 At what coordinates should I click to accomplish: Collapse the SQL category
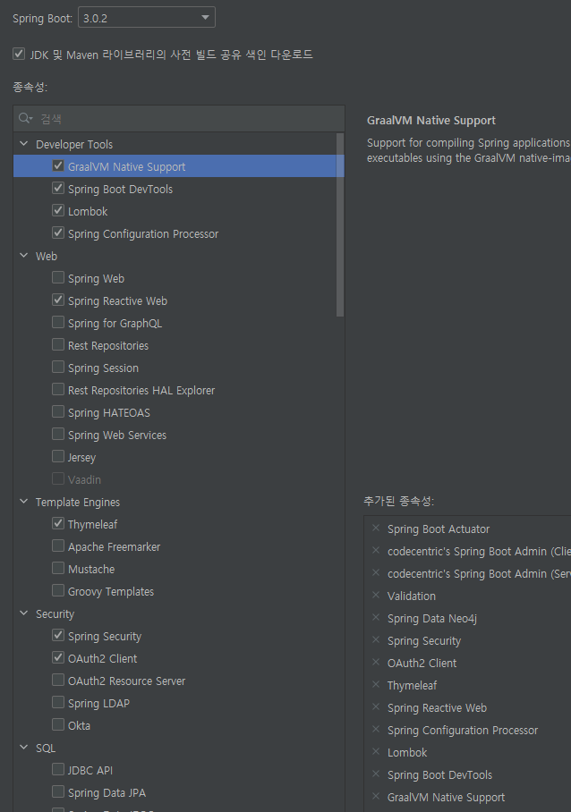point(24,748)
